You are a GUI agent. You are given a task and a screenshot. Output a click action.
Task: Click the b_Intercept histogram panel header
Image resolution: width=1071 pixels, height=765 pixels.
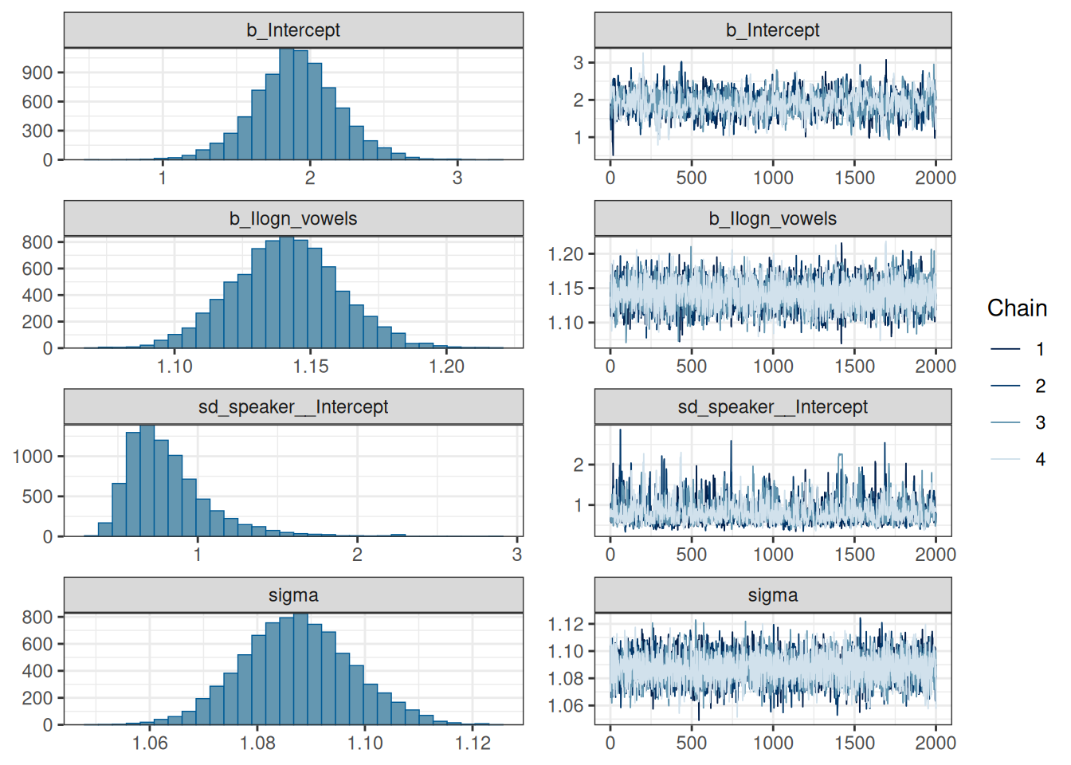tap(293, 30)
